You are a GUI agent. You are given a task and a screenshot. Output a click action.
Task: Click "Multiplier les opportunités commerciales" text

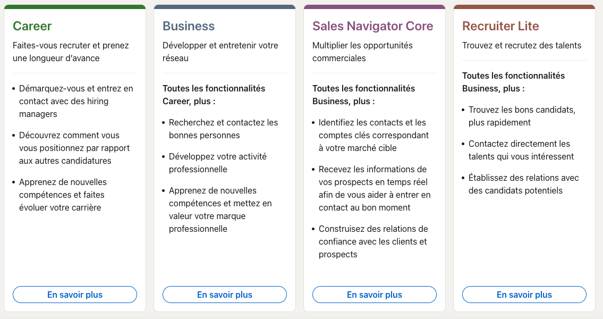coord(362,52)
